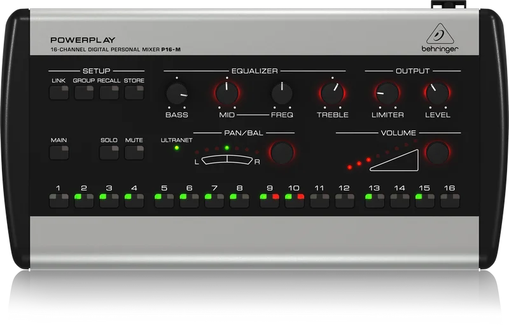Click the VOLUME knob
Screen dimensions: 509x326
tap(437, 153)
